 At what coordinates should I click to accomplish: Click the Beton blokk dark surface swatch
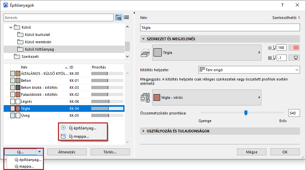[18, 87]
